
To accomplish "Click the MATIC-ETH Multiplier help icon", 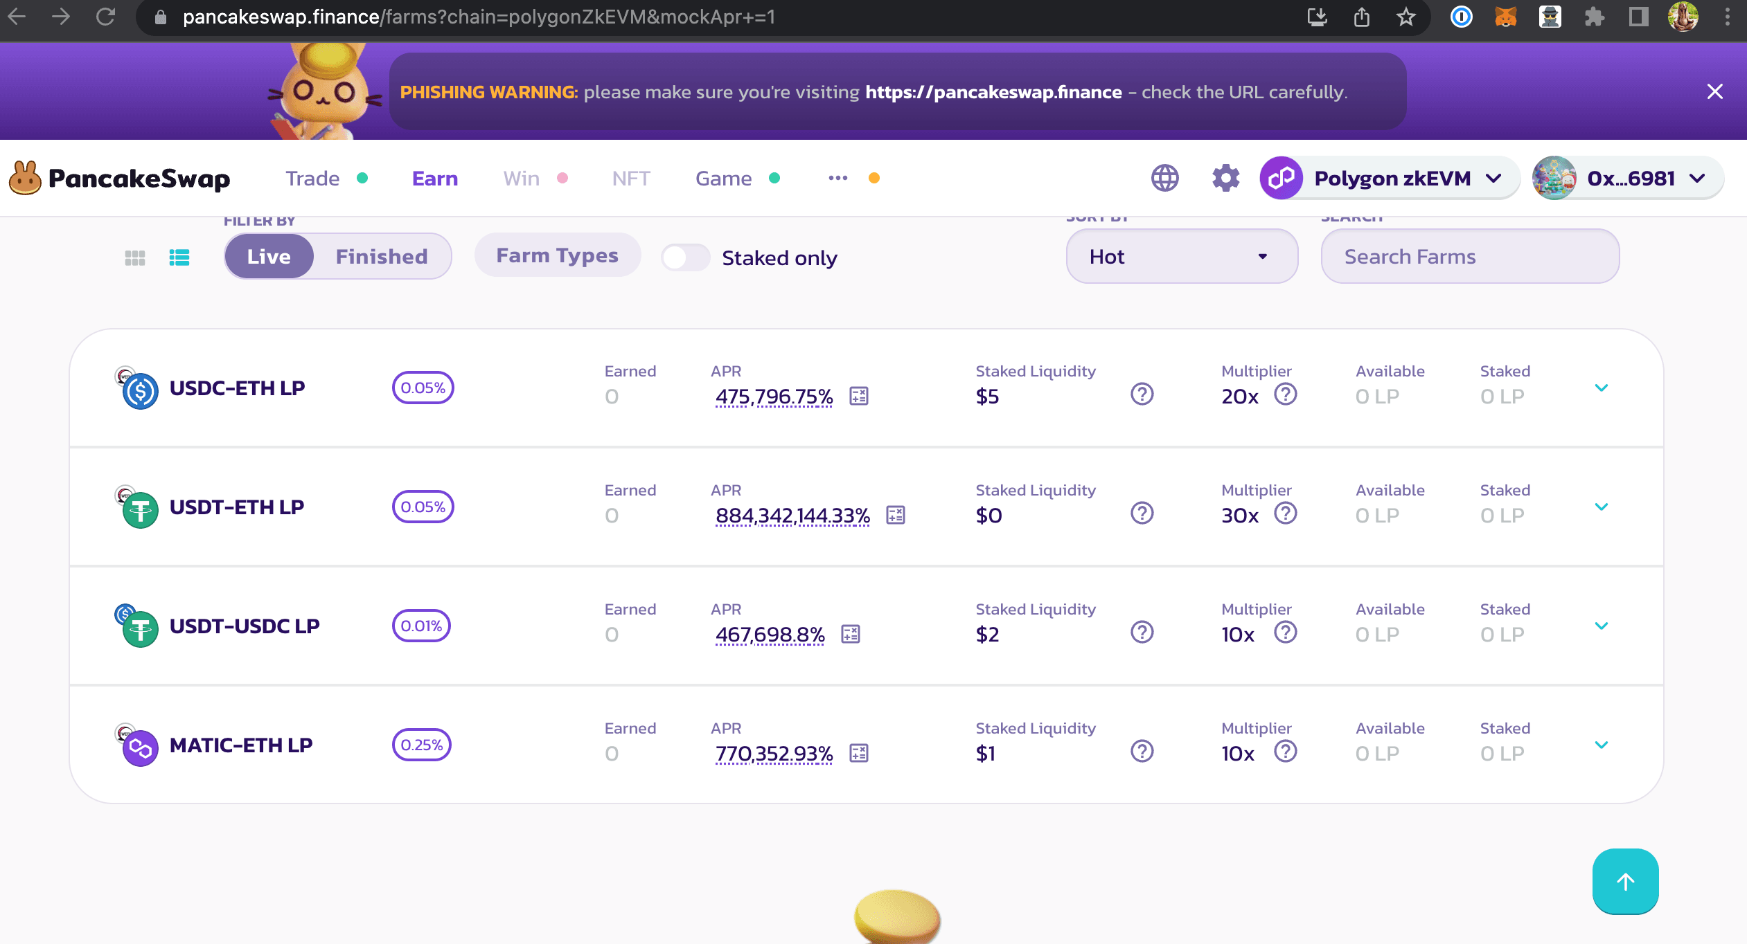I will pos(1286,752).
